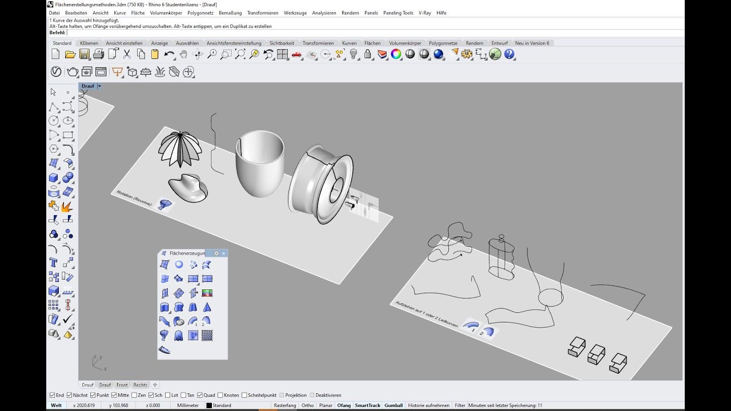Toggle Ortho in the status bar
The width and height of the screenshot is (731, 411).
[x=307, y=405]
